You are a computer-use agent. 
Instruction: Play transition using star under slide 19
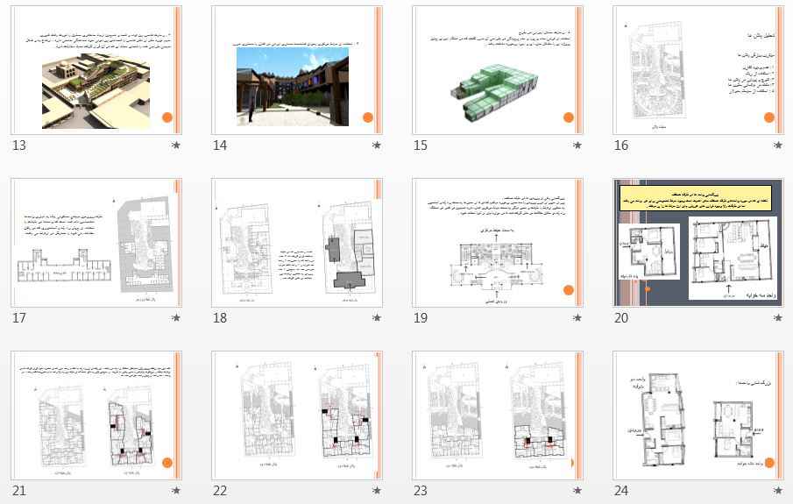coord(577,318)
